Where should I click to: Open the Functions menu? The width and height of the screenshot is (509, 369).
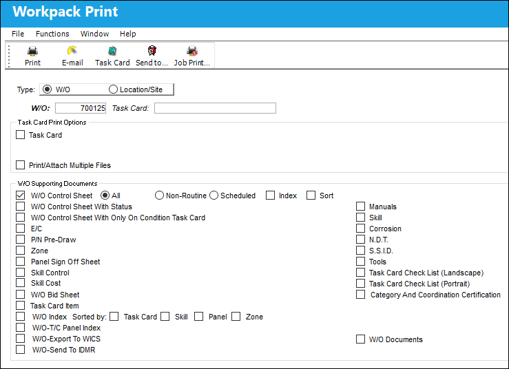click(52, 34)
